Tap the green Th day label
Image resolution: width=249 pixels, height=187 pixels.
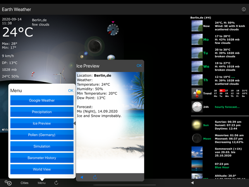(x=206, y=80)
